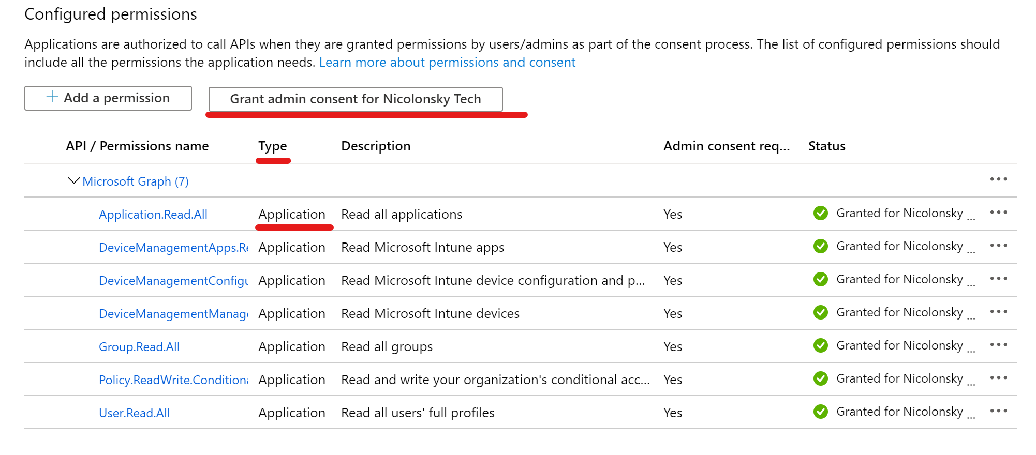Viewport: 1036px width, 455px height.
Task: Click the Status column header
Action: point(827,146)
